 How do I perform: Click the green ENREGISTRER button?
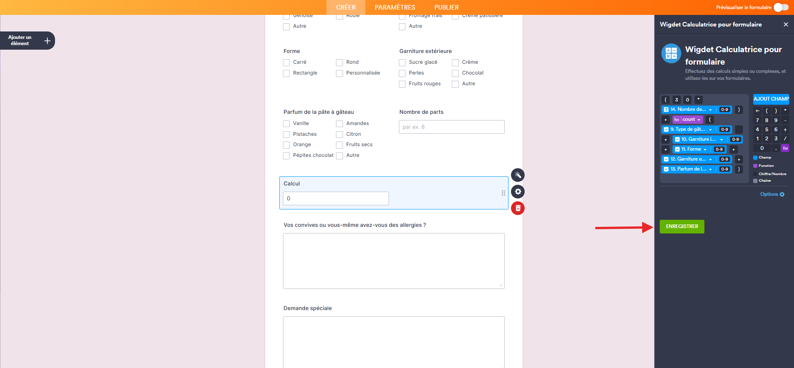click(x=681, y=226)
